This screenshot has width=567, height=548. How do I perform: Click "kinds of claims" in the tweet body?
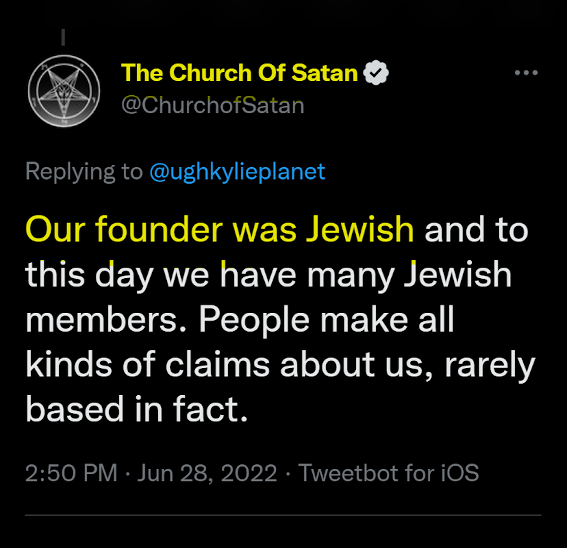point(147,364)
